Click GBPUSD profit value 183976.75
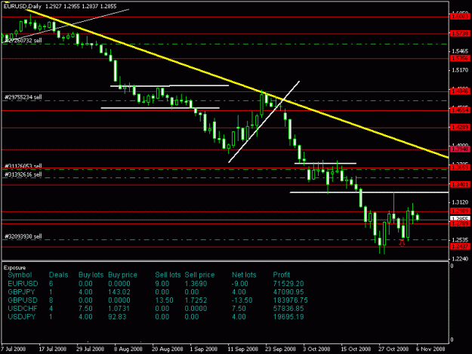Viewport: 472px width, 354px height. point(290,300)
